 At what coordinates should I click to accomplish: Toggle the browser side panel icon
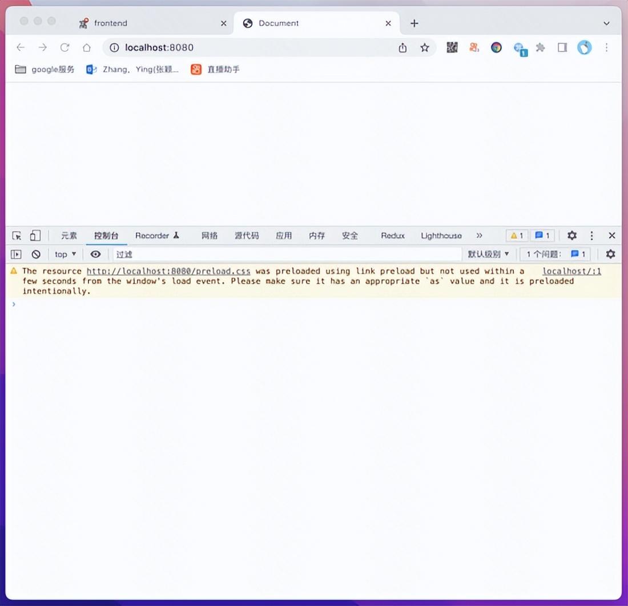coord(562,47)
